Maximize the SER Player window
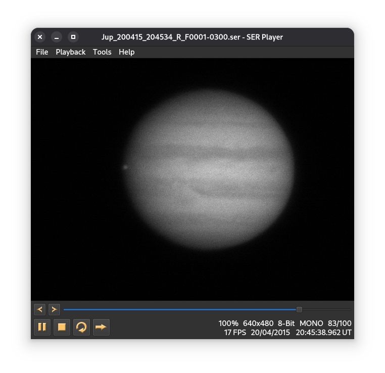 click(x=73, y=37)
